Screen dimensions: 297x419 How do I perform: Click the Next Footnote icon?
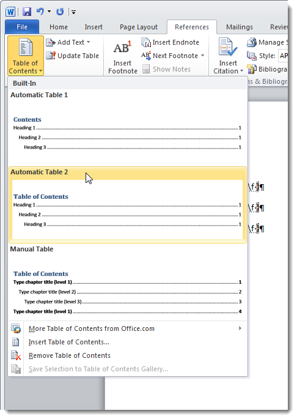click(x=146, y=56)
